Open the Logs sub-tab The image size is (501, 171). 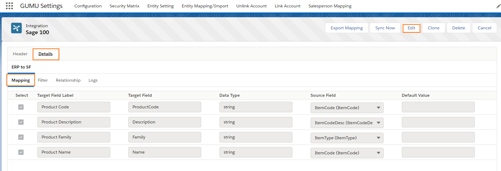pyautogui.click(x=93, y=80)
